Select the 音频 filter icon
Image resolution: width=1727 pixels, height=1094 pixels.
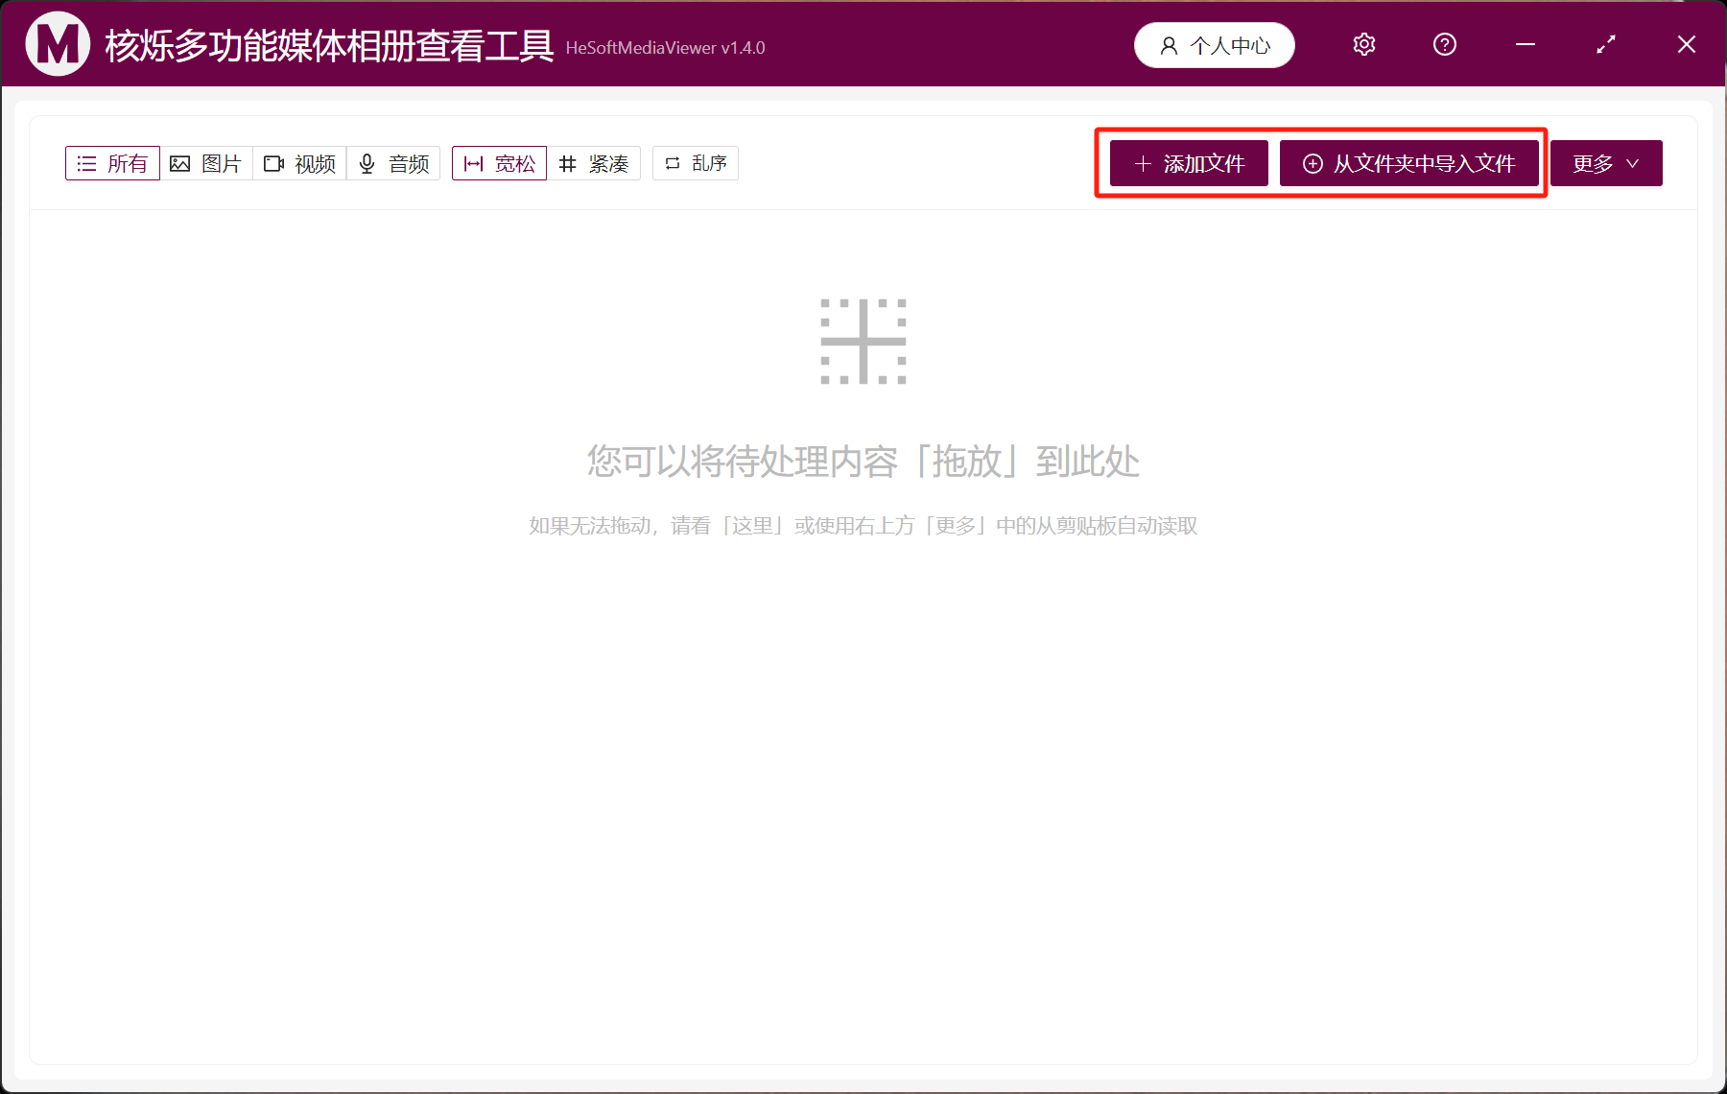coord(367,163)
